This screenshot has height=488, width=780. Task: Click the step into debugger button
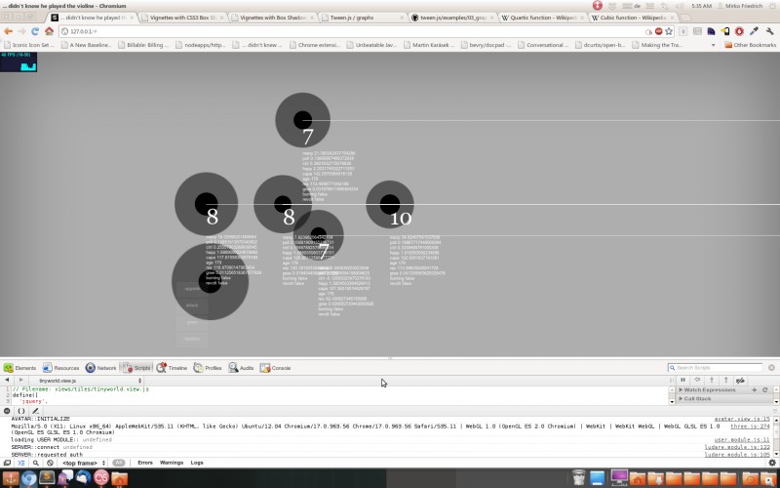(712, 381)
